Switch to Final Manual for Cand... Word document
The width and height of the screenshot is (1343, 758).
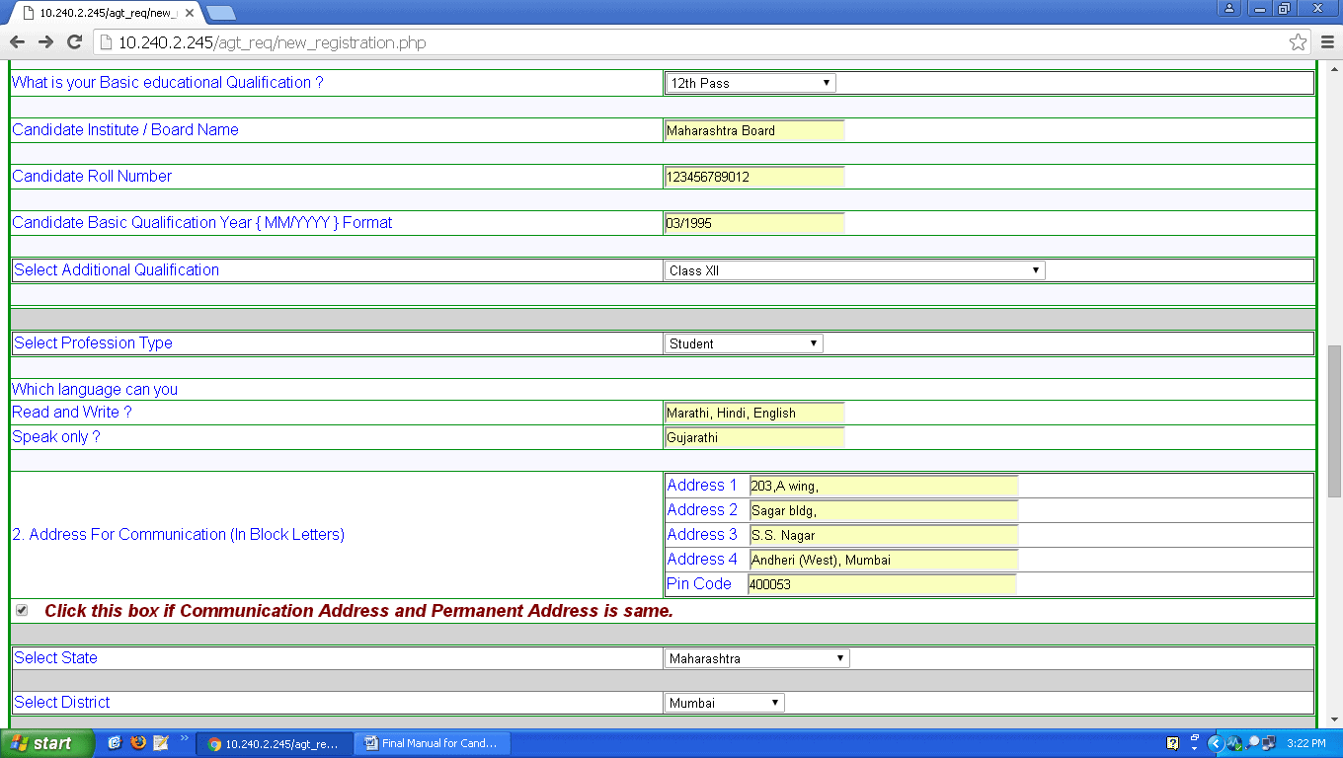(x=431, y=743)
